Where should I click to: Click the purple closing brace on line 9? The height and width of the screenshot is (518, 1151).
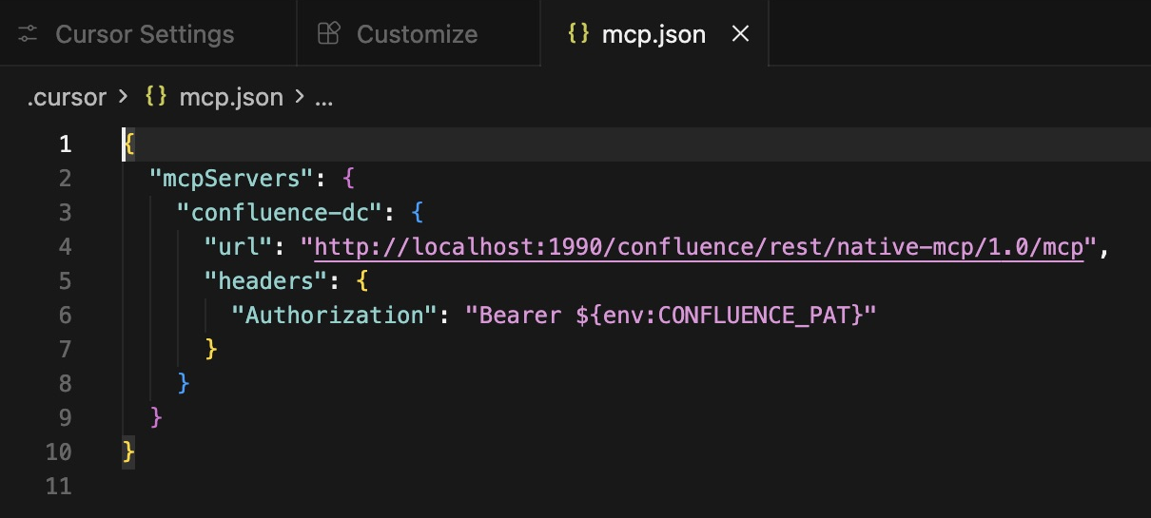157,417
